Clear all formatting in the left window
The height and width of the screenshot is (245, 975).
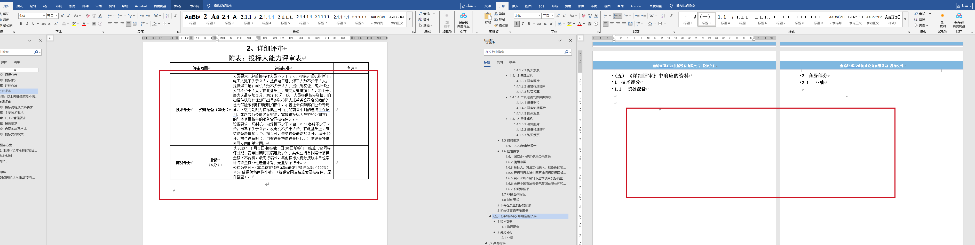[x=88, y=16]
